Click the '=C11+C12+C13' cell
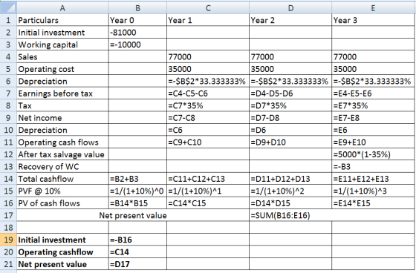This screenshot has height=273, width=416. coord(208,179)
